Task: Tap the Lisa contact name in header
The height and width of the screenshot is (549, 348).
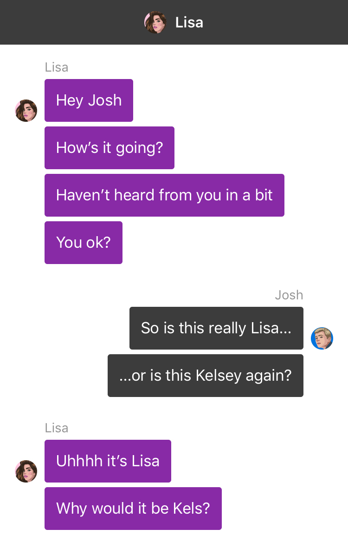Action: pos(189,22)
